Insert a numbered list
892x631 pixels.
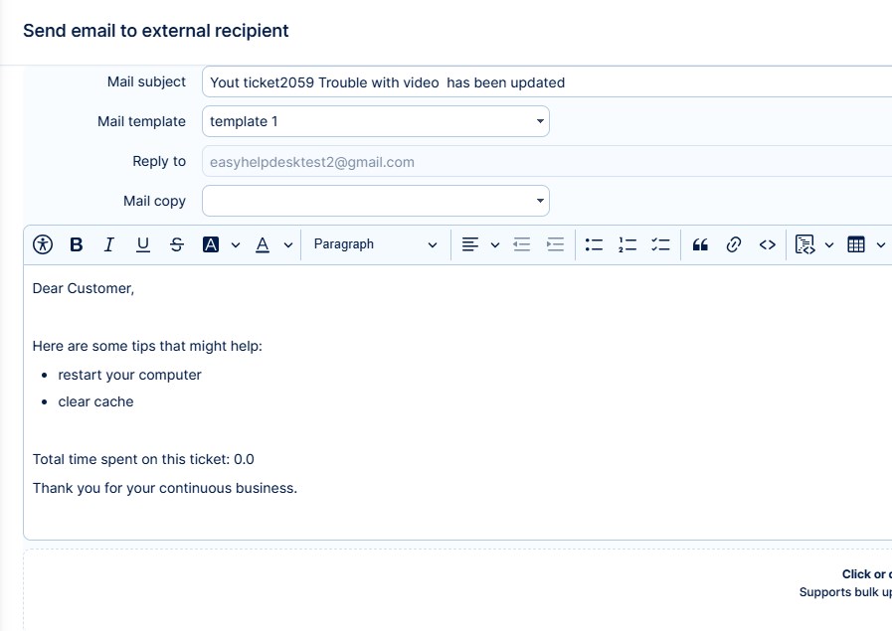tap(627, 244)
